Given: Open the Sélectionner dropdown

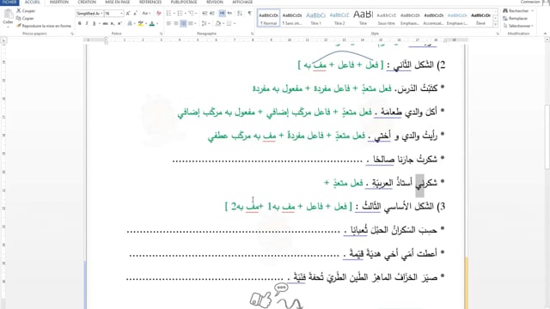Looking at the screenshot, I should coord(518,26).
